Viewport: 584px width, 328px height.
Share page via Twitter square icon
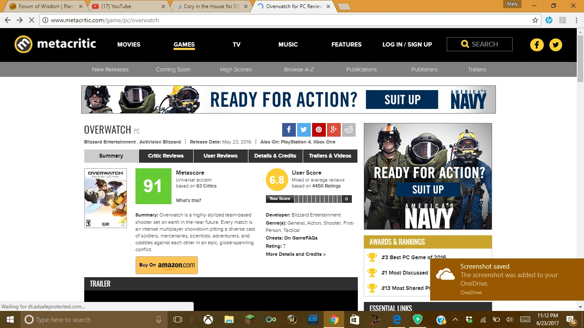coord(304,130)
